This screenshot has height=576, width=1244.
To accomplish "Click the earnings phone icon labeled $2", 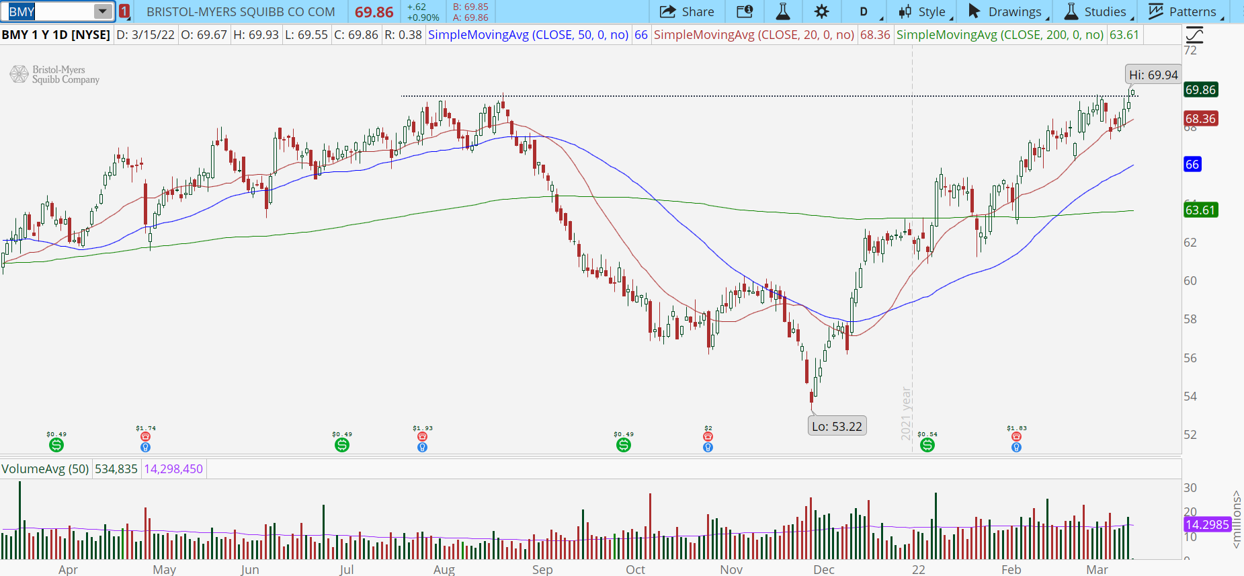I will 708,437.
